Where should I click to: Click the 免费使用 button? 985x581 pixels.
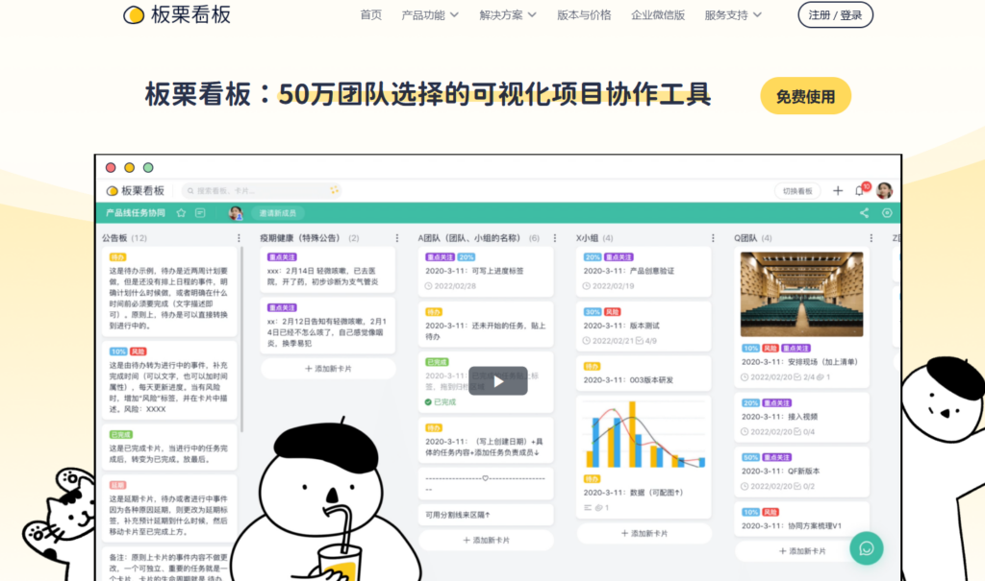click(805, 96)
